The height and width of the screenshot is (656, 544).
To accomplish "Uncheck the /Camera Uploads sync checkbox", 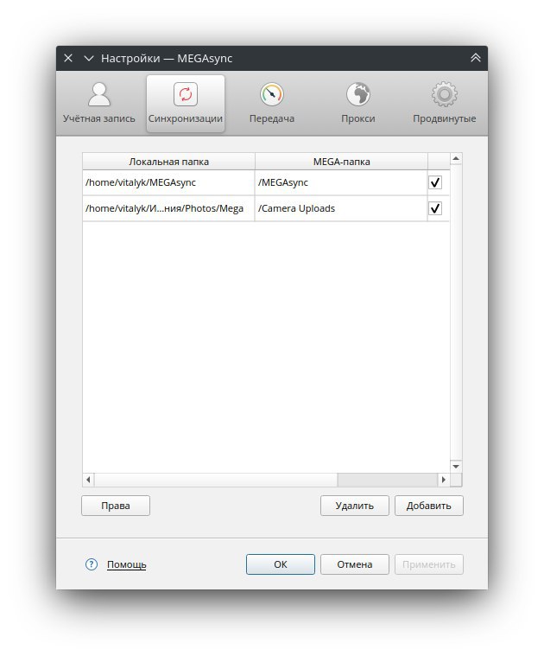I will click(435, 208).
